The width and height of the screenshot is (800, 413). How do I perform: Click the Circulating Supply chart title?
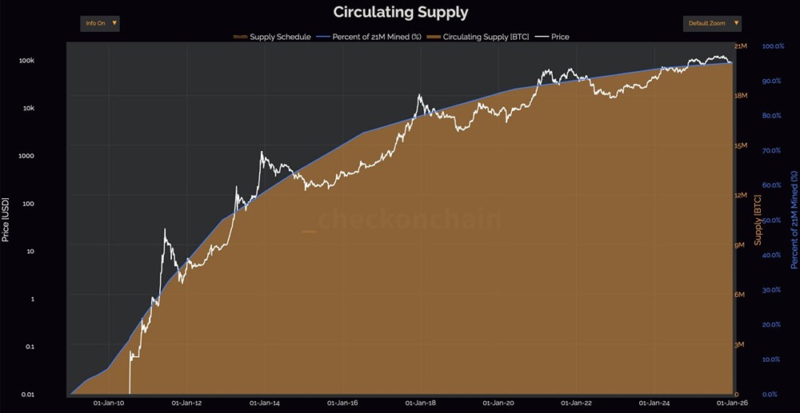[400, 12]
